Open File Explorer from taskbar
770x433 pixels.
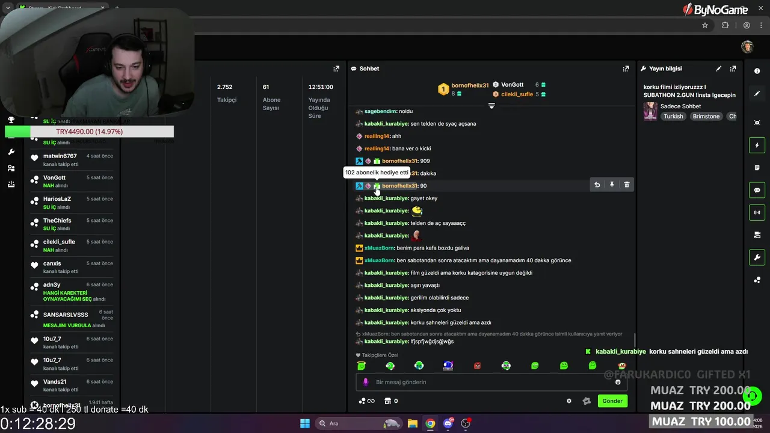(413, 423)
